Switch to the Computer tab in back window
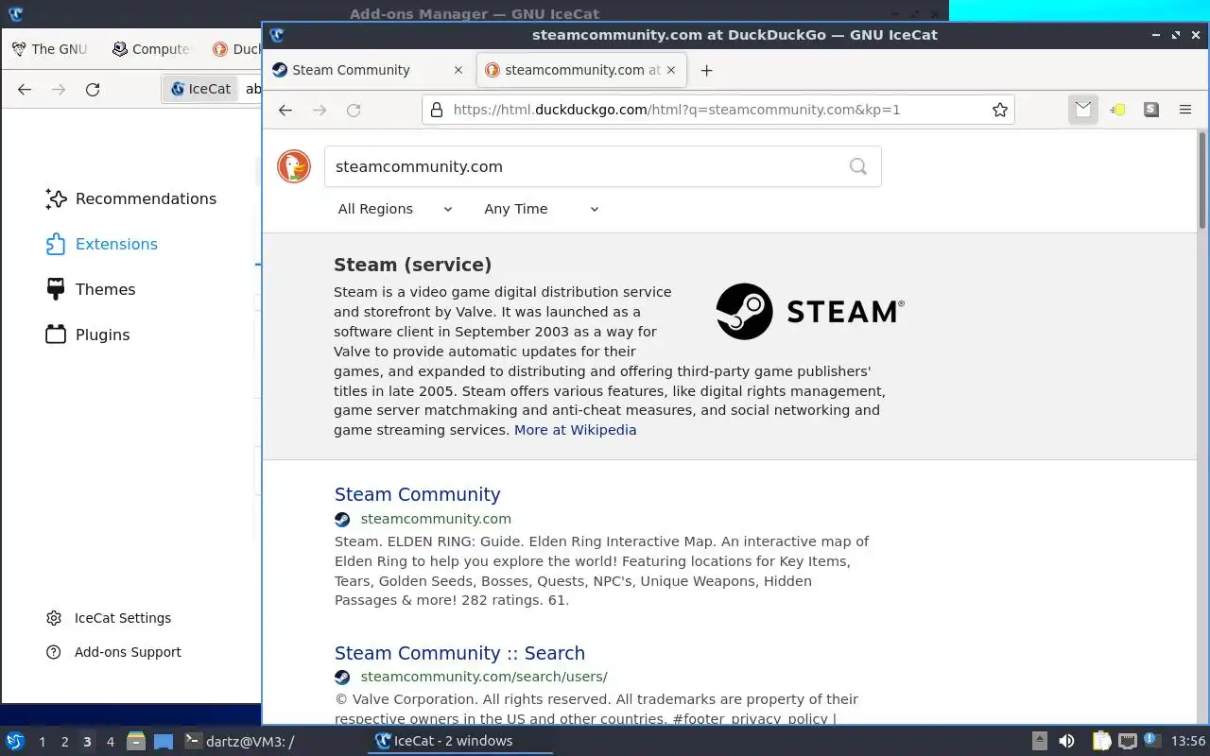The height and width of the screenshot is (756, 1210). tap(150, 49)
